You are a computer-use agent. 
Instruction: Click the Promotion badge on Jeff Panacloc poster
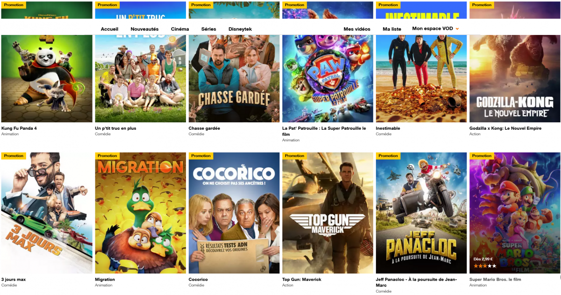(x=388, y=156)
